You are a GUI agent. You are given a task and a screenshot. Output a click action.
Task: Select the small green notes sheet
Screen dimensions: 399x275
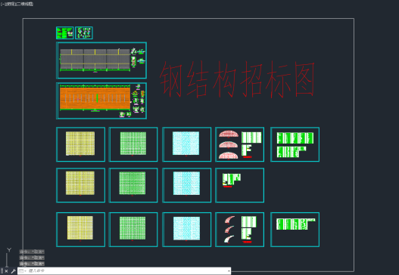pos(65,33)
